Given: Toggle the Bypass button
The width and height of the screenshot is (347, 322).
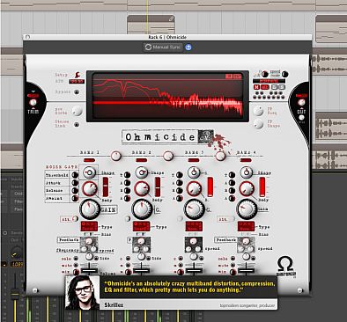Looking at the screenshot, I should tap(77, 92).
